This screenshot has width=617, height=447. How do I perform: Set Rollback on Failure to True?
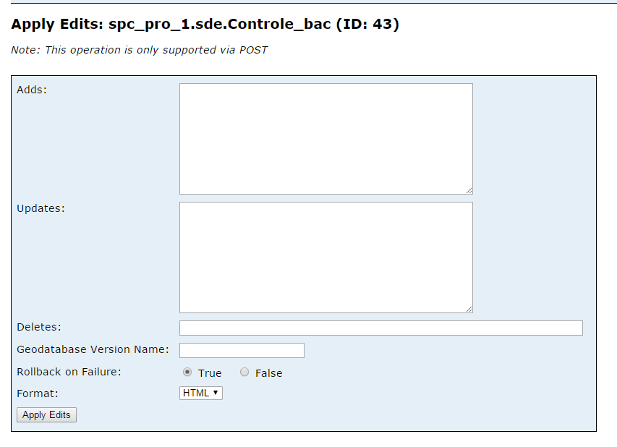(187, 372)
